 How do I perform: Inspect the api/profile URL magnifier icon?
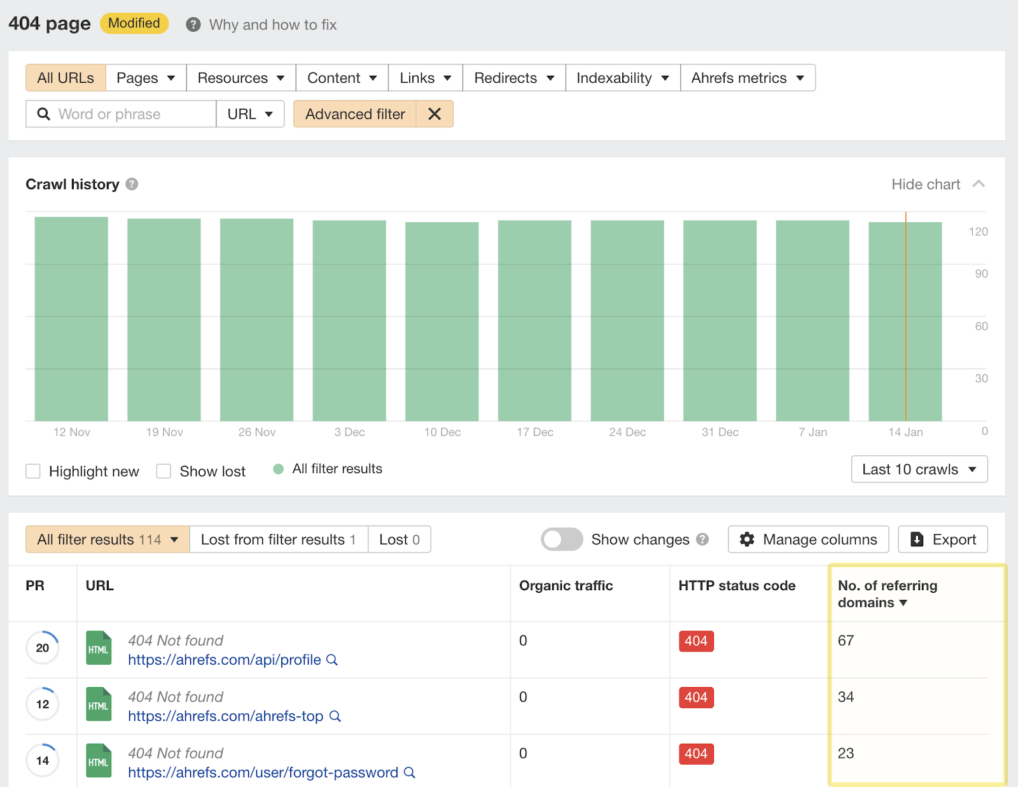point(332,660)
